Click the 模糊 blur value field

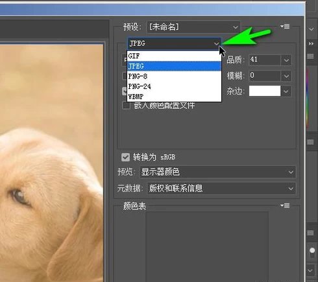[x=265, y=76]
